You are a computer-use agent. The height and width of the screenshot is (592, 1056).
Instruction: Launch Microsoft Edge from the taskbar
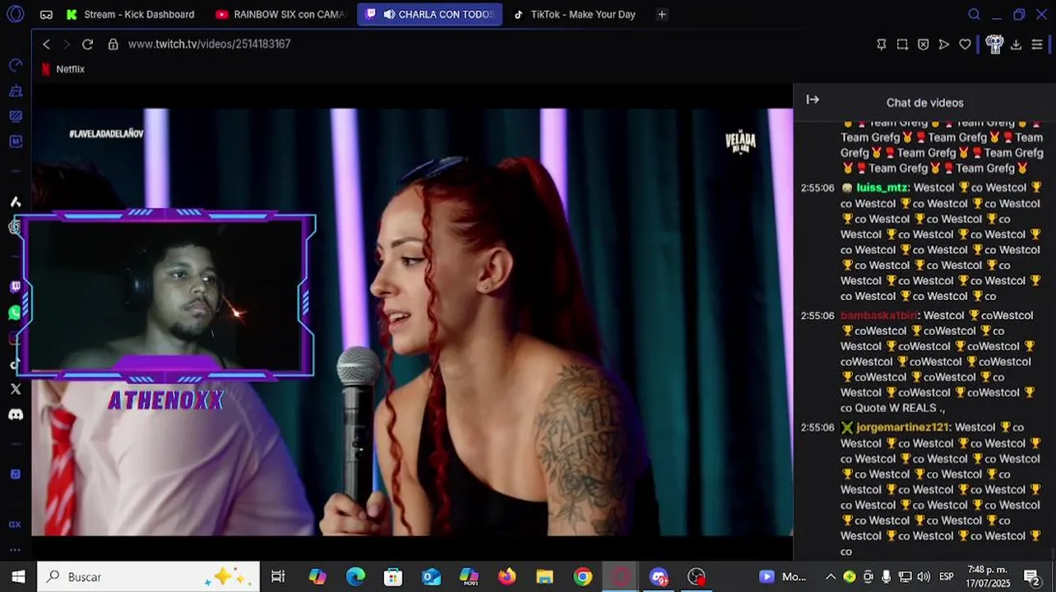355,576
